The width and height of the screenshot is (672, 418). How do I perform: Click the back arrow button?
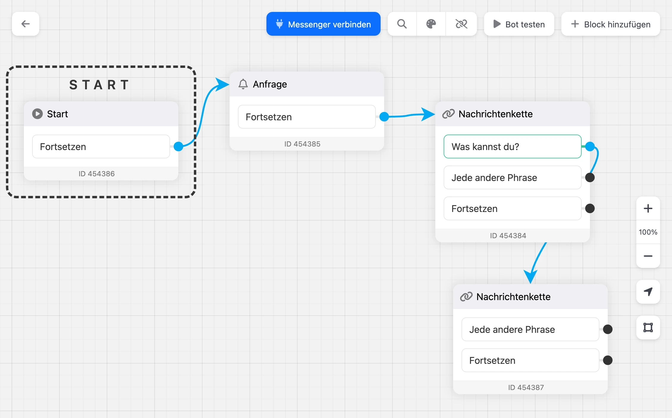pos(26,24)
